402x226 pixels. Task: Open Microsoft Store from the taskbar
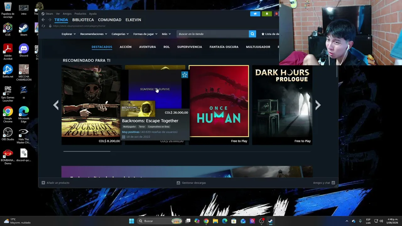pos(234,221)
